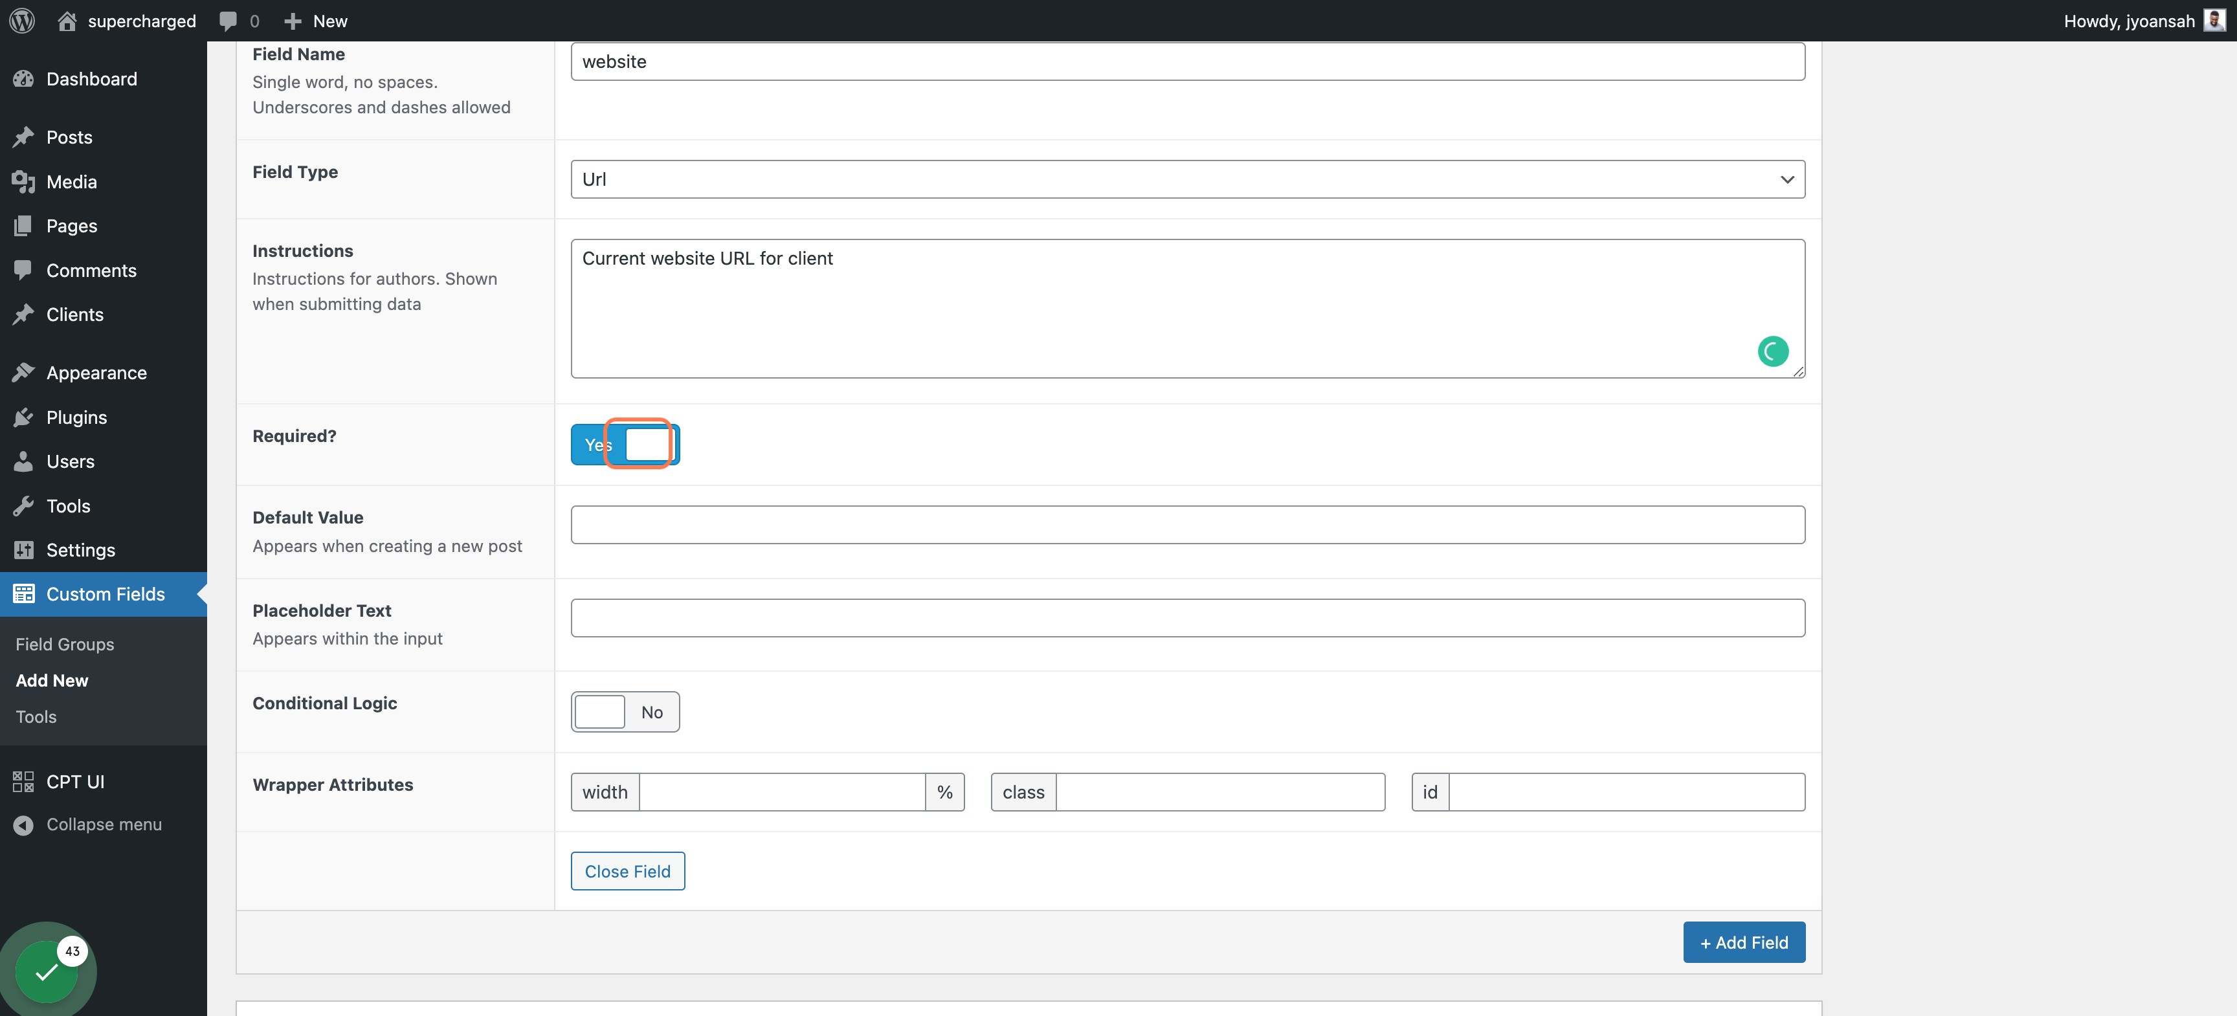
Task: Click the CPT UI grid icon
Action: [23, 782]
